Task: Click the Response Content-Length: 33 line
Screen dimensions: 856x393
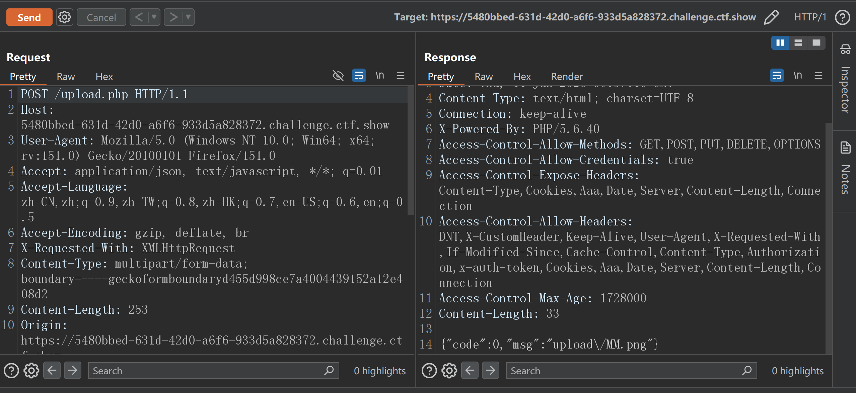Action: click(x=499, y=314)
